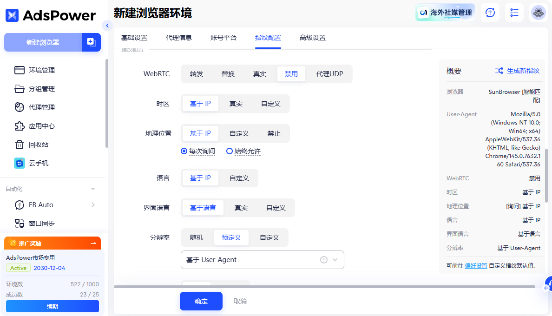
Task: Open the user avatar in the header
Action: (x=538, y=13)
